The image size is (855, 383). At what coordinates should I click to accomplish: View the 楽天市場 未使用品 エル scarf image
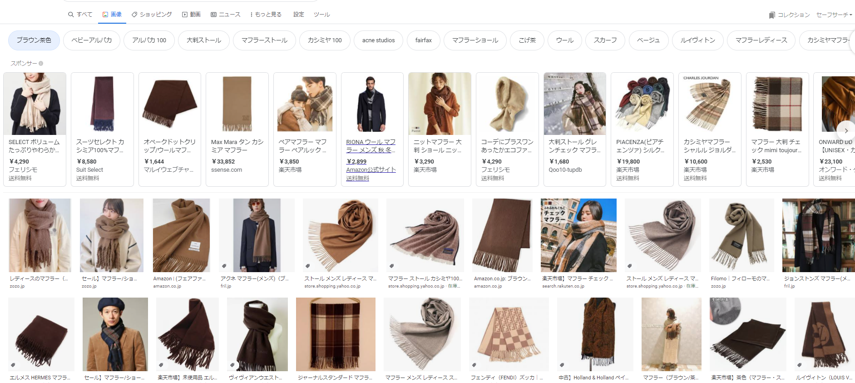click(x=188, y=334)
